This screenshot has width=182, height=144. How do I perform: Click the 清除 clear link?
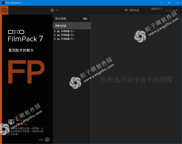point(85,18)
